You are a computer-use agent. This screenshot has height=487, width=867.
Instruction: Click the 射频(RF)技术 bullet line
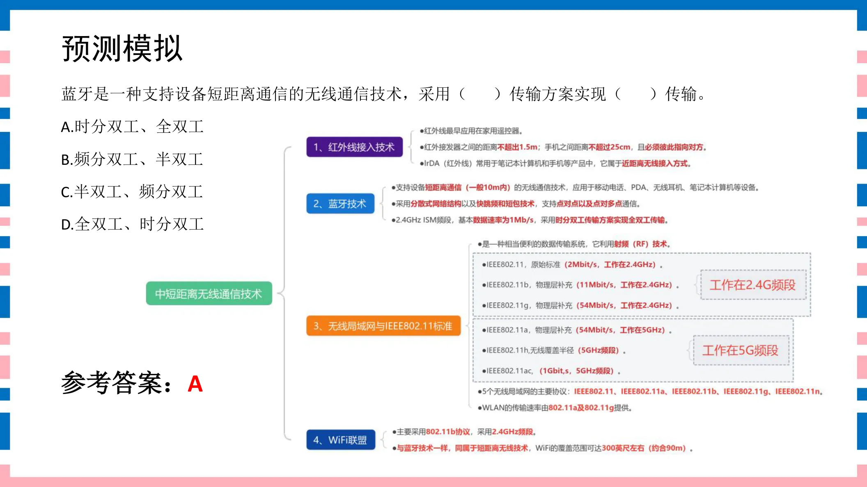point(574,244)
